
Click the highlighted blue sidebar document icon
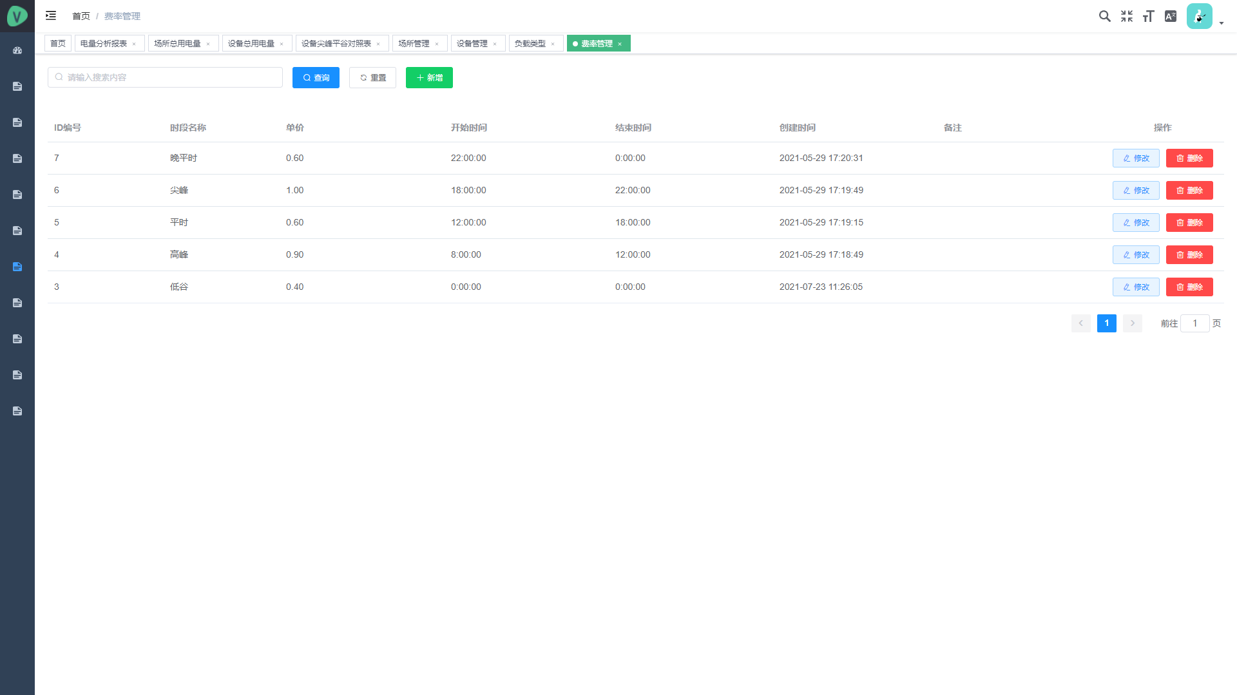pos(17,267)
